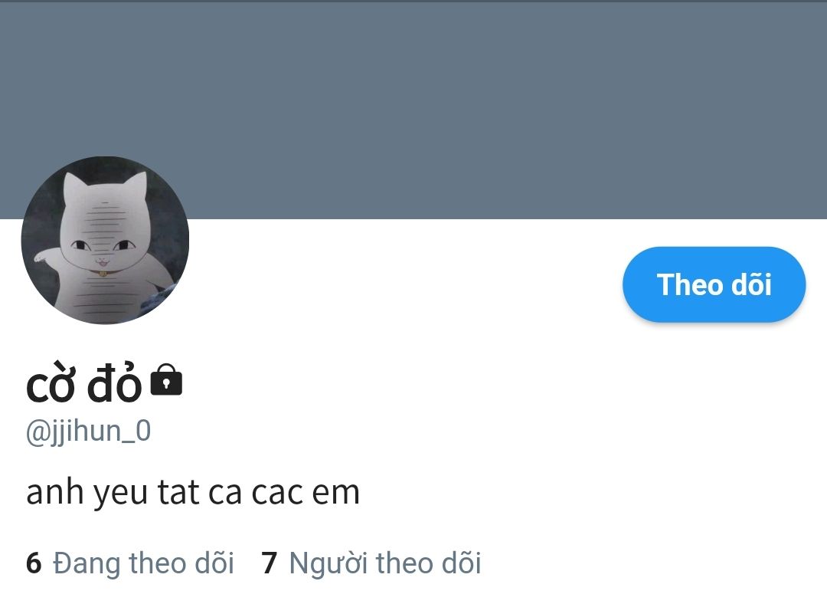Click the following count number 6
This screenshot has width=827, height=604.
tap(34, 563)
